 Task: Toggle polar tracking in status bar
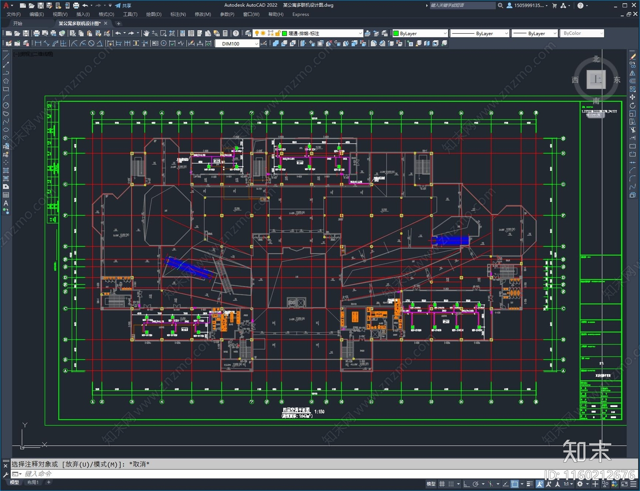point(476,484)
